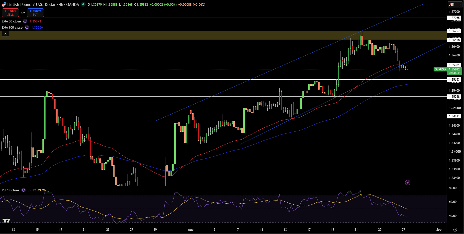This screenshot has height=234, width=464.
Task: Click the closing price C1.35882 in header
Action: click(x=141, y=5)
